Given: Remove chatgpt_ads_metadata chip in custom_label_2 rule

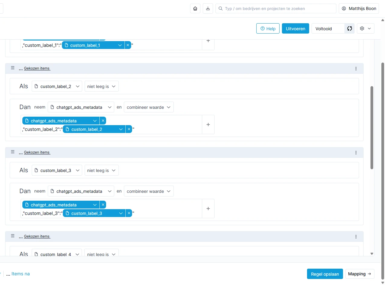Looking at the screenshot, I should pos(103,121).
